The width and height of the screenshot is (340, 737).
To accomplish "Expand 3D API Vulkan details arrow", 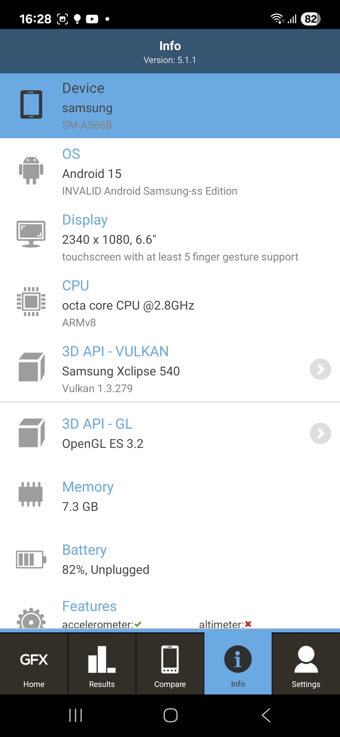I will click(x=320, y=369).
